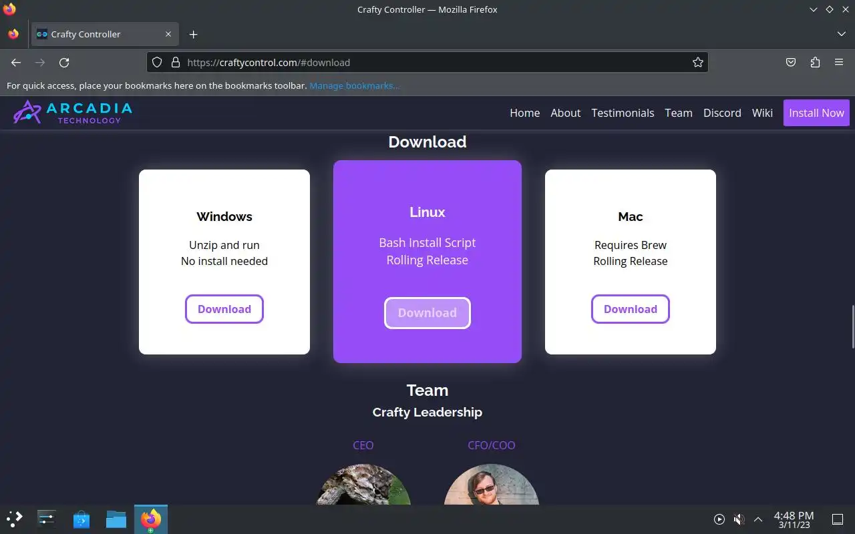Open About in site navigation
Screen dimensions: 855x534
click(x=565, y=113)
